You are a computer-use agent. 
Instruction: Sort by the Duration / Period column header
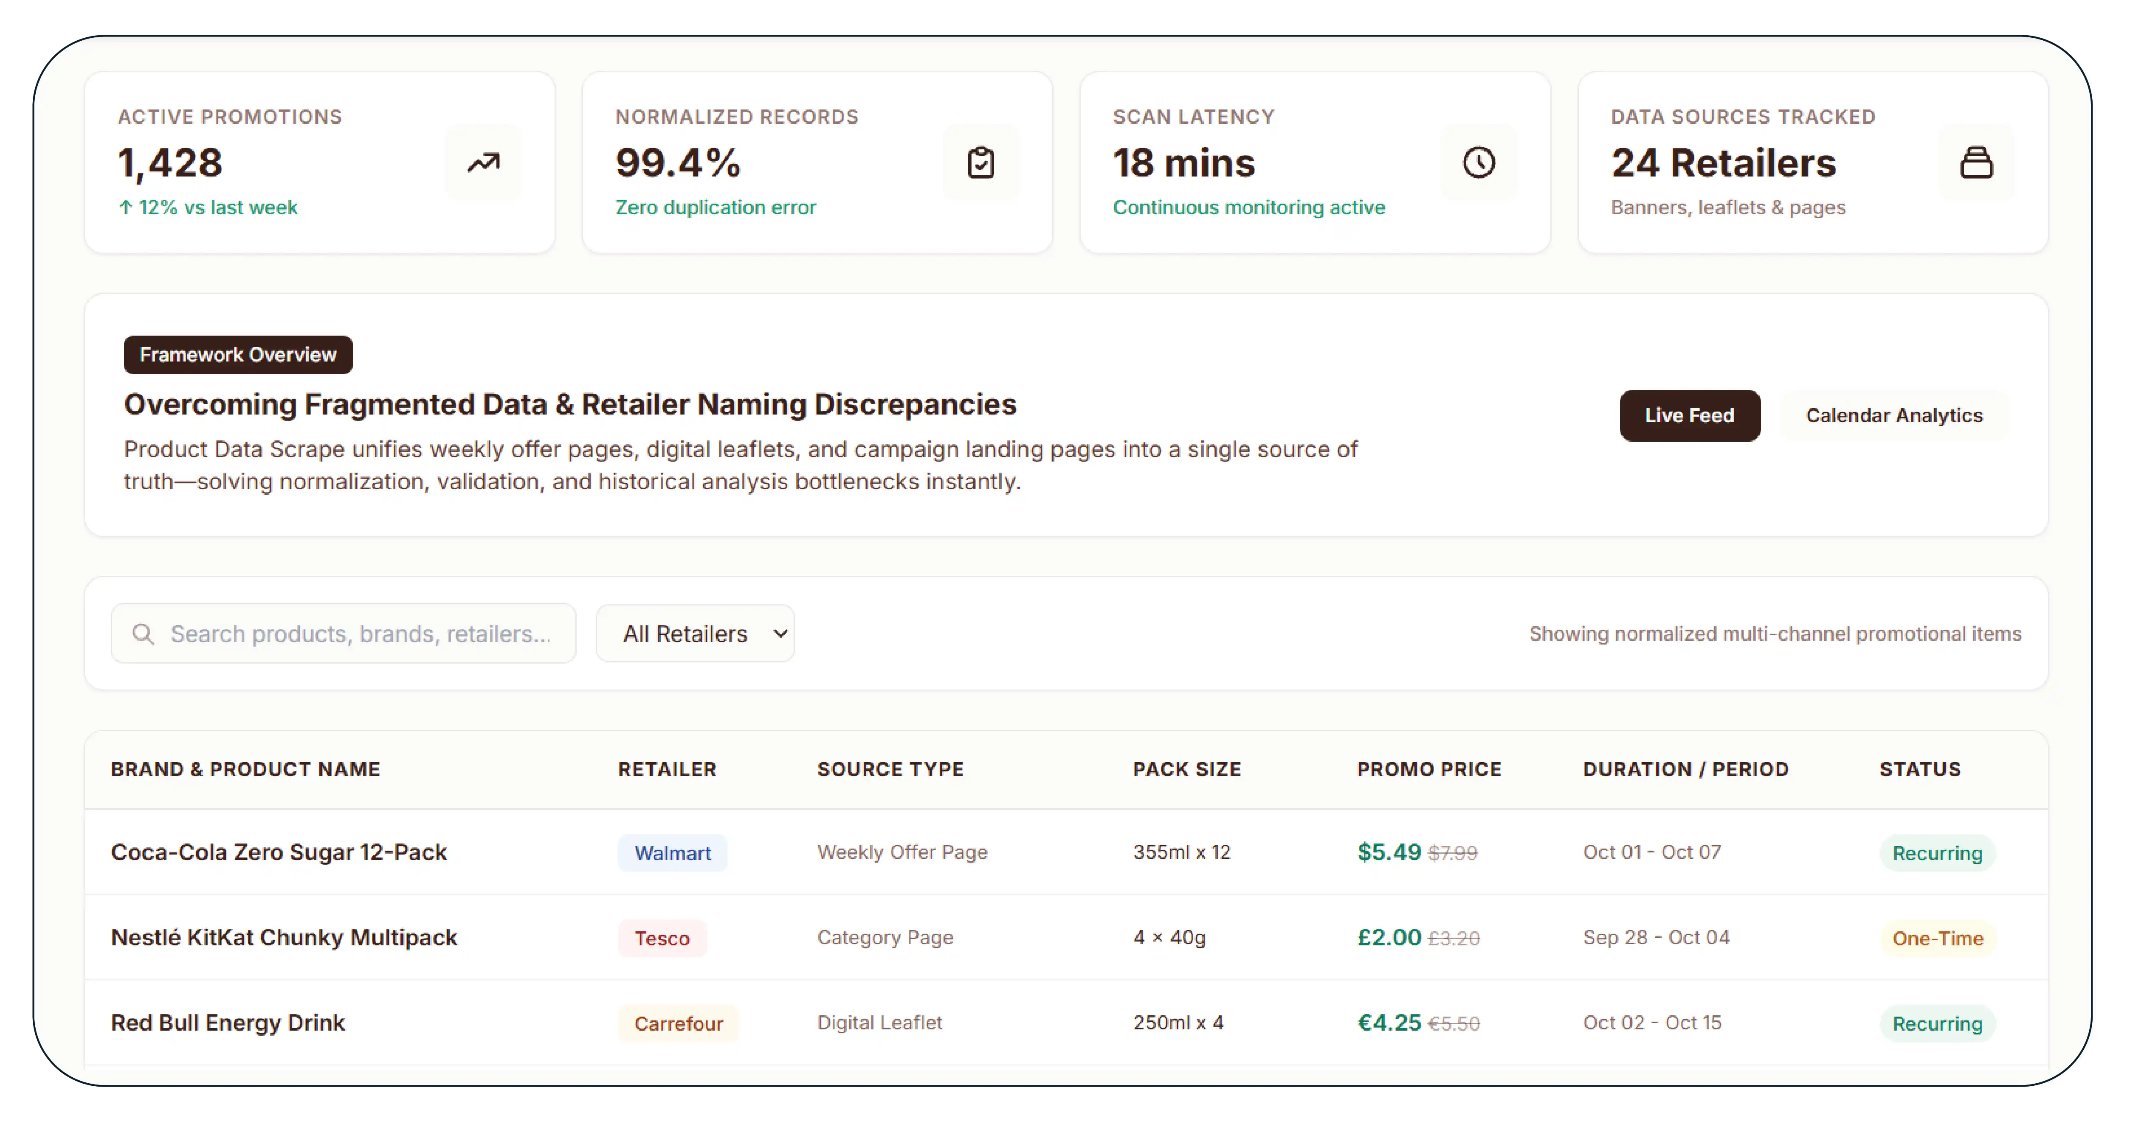(1686, 769)
